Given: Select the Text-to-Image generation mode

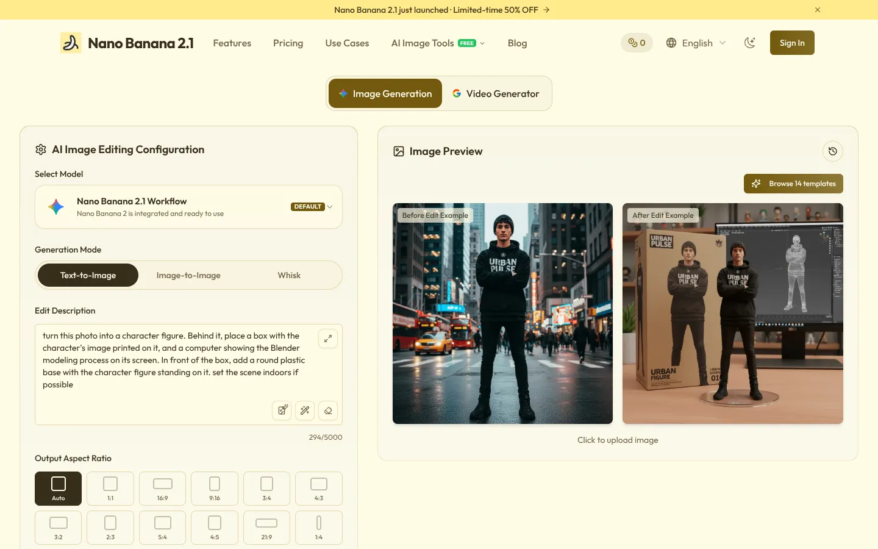Looking at the screenshot, I should (x=88, y=275).
